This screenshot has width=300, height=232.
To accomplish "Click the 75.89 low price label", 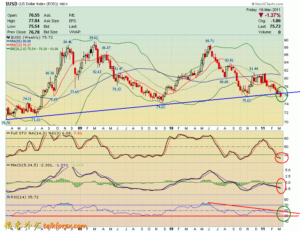I will click(x=53, y=99).
